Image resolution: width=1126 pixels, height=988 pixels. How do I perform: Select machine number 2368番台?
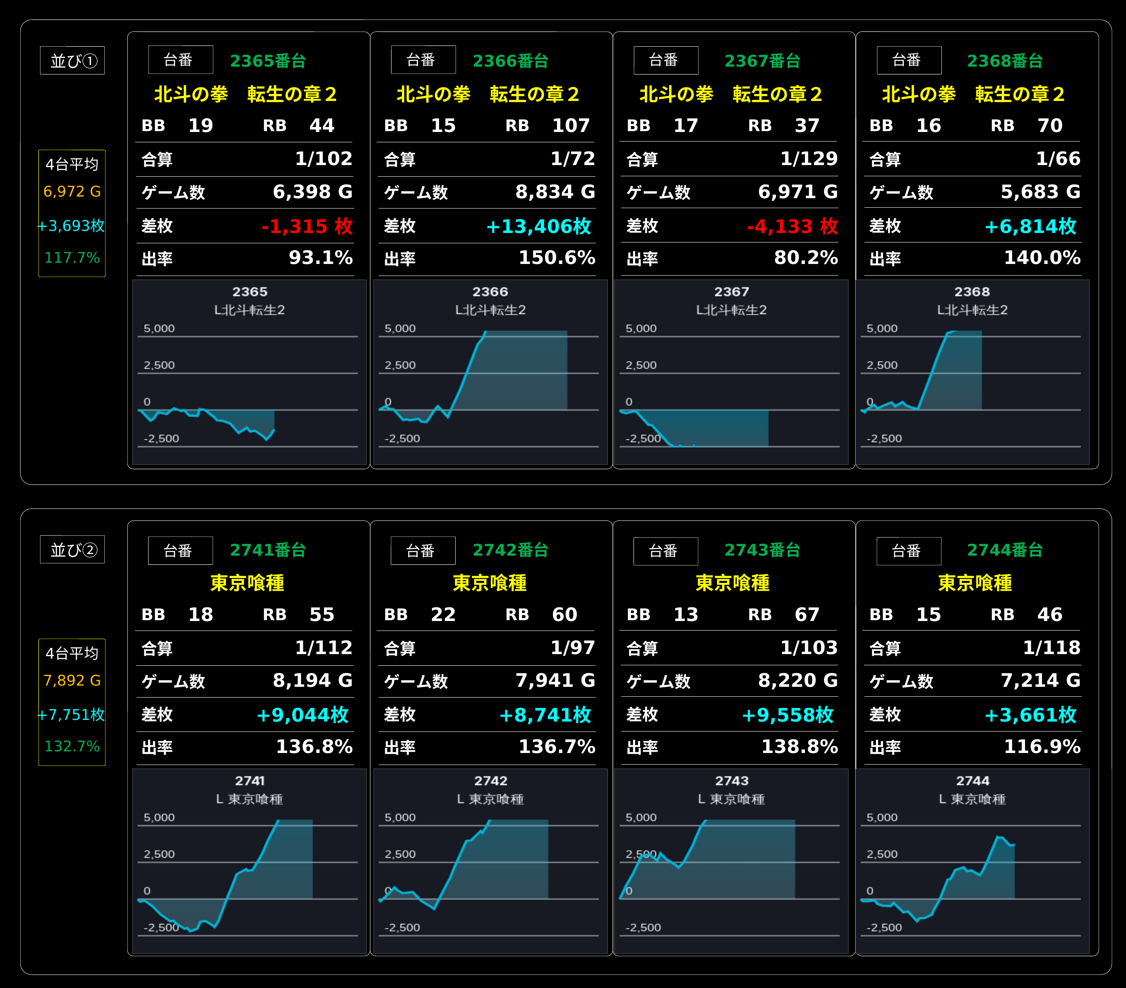[x=1005, y=60]
